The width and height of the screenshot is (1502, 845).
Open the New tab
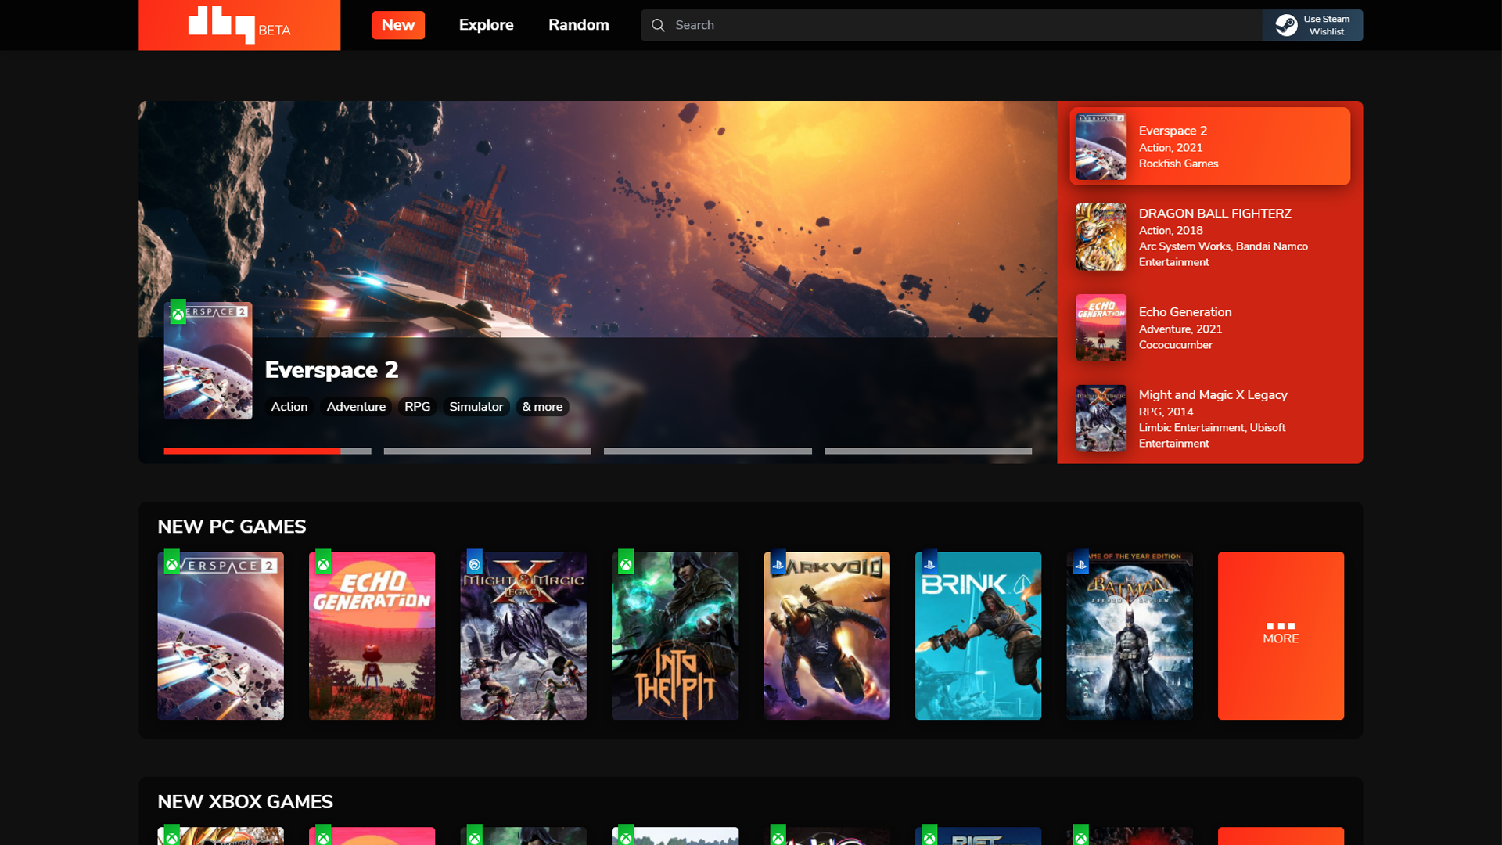398,25
